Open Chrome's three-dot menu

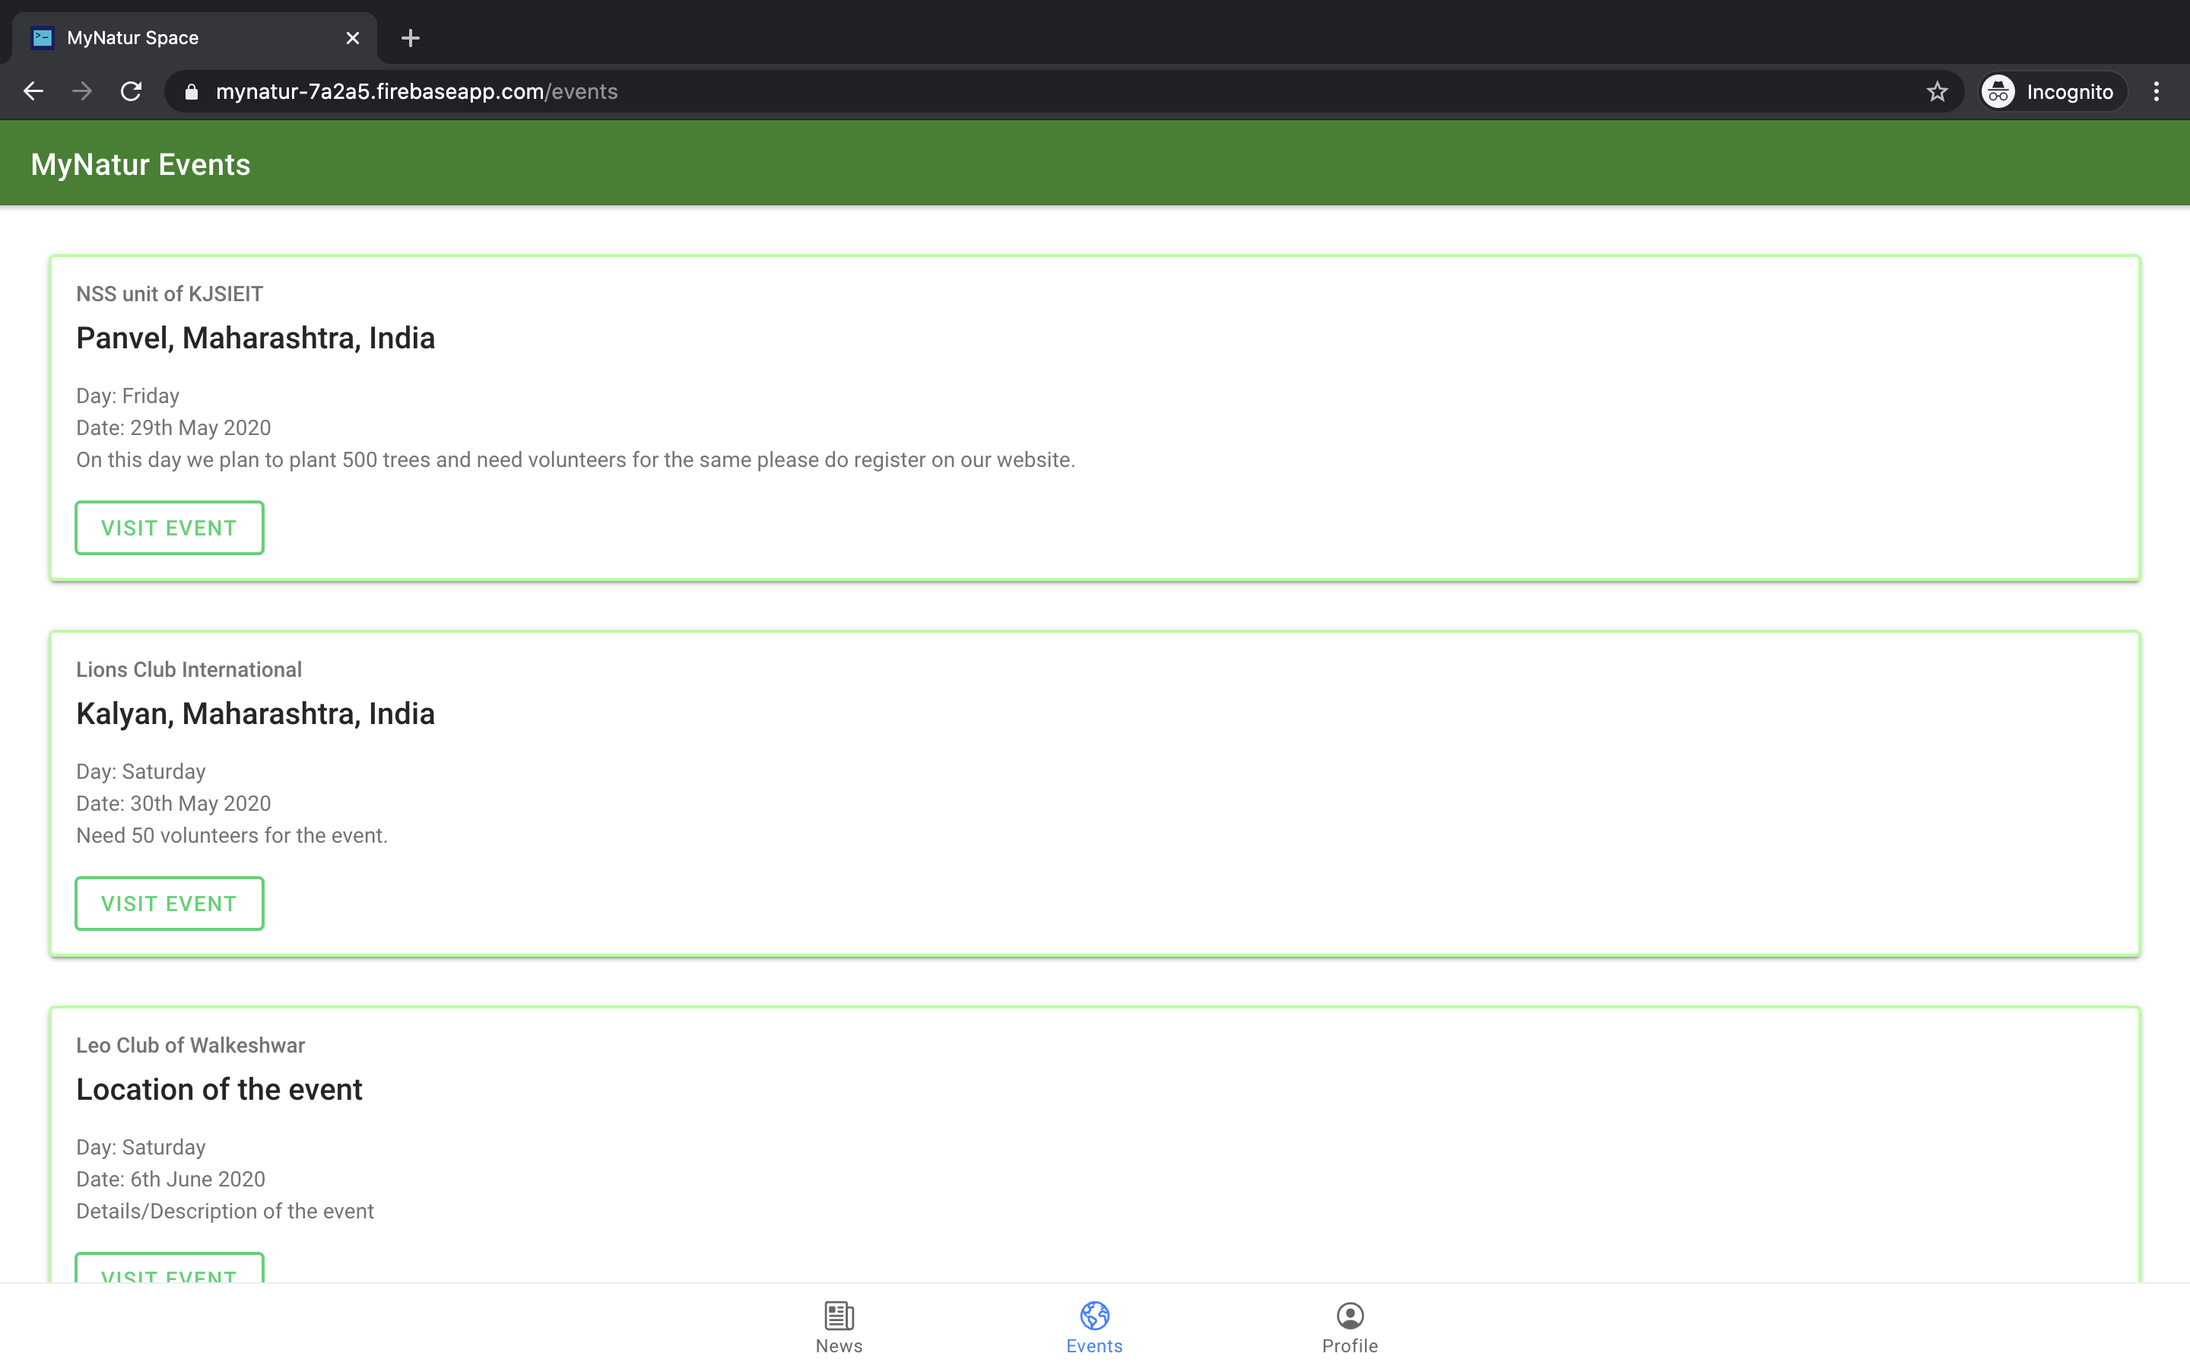pos(2157,91)
